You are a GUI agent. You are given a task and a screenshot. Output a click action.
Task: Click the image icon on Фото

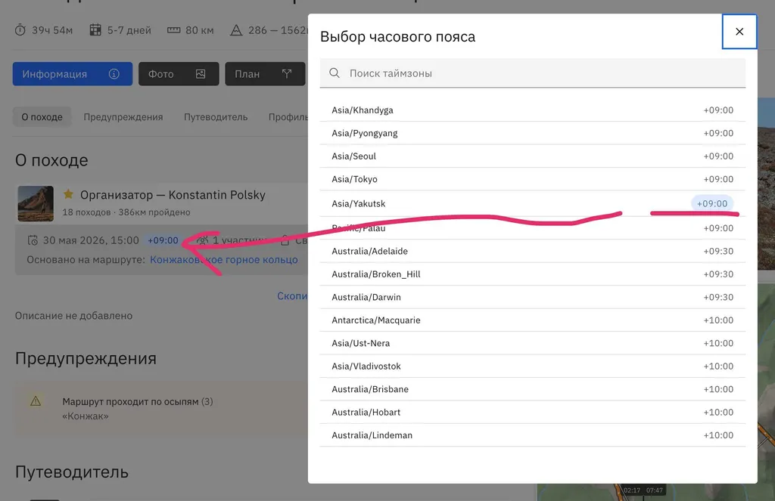pos(201,74)
